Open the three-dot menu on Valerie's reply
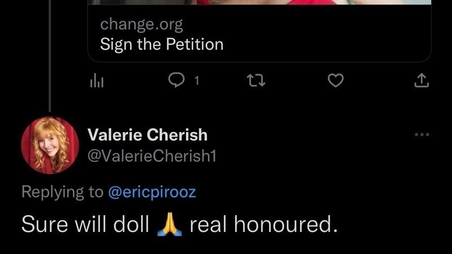 click(422, 135)
